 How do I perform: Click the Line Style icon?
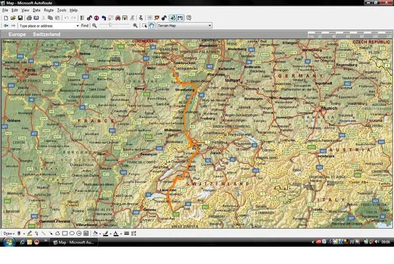coord(127,234)
